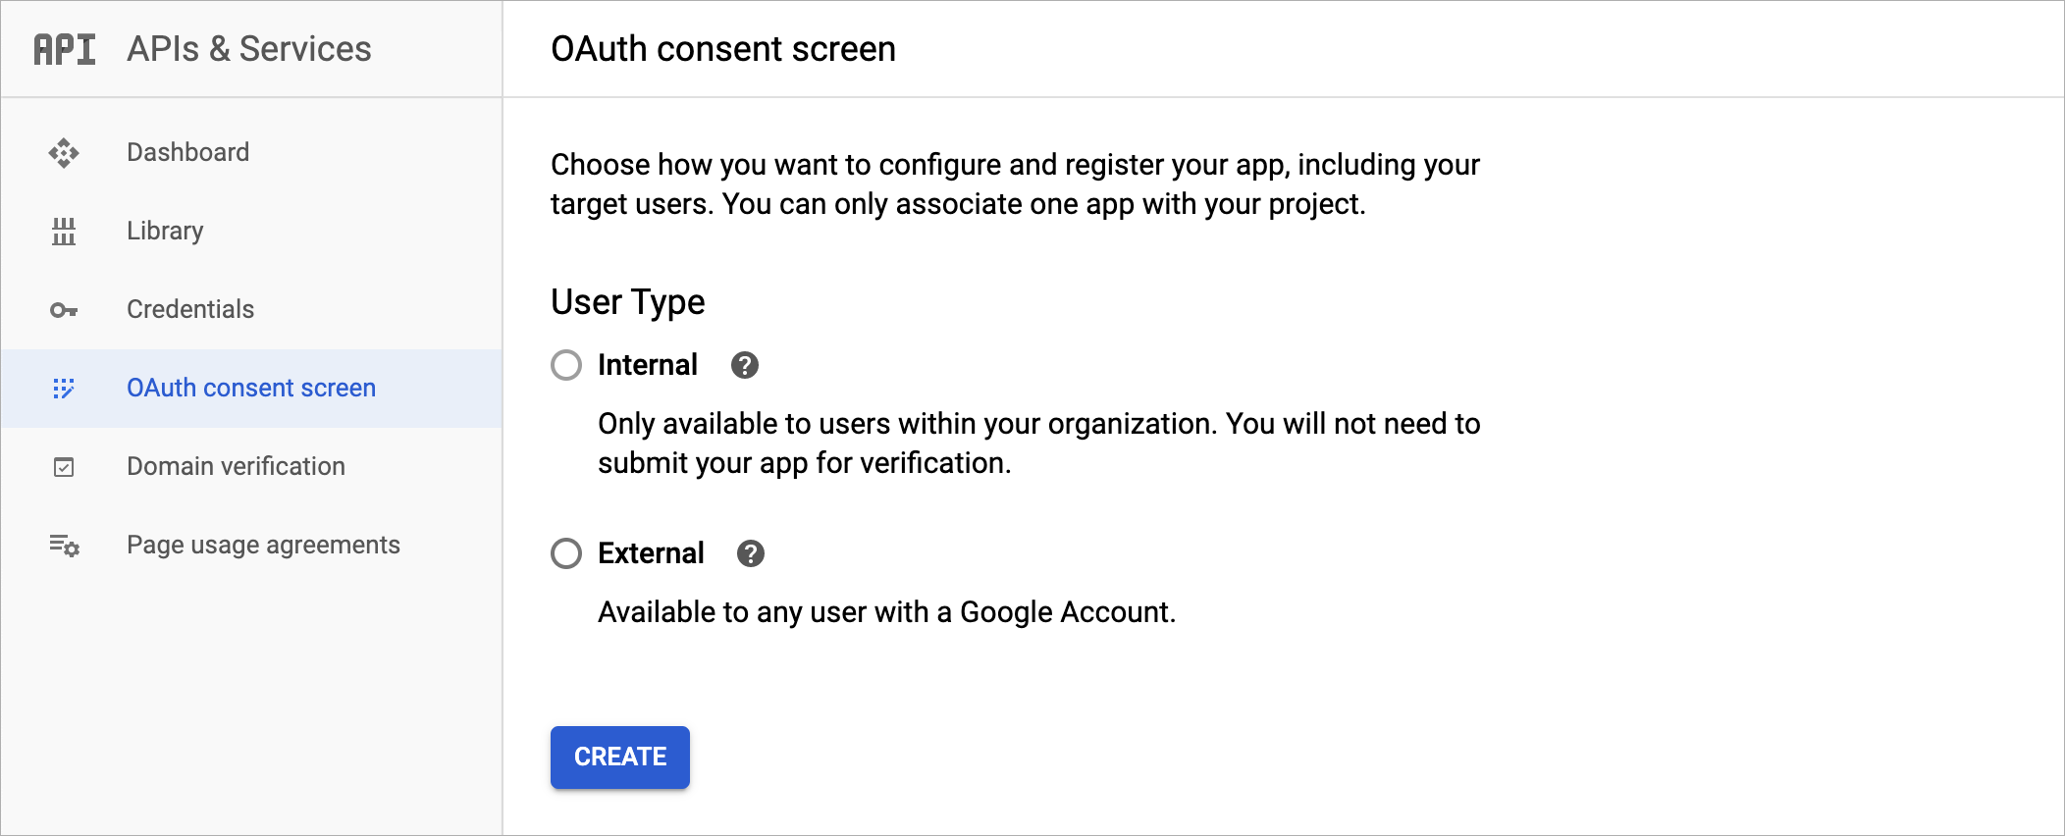Click the Library shelves icon

pos(64,232)
